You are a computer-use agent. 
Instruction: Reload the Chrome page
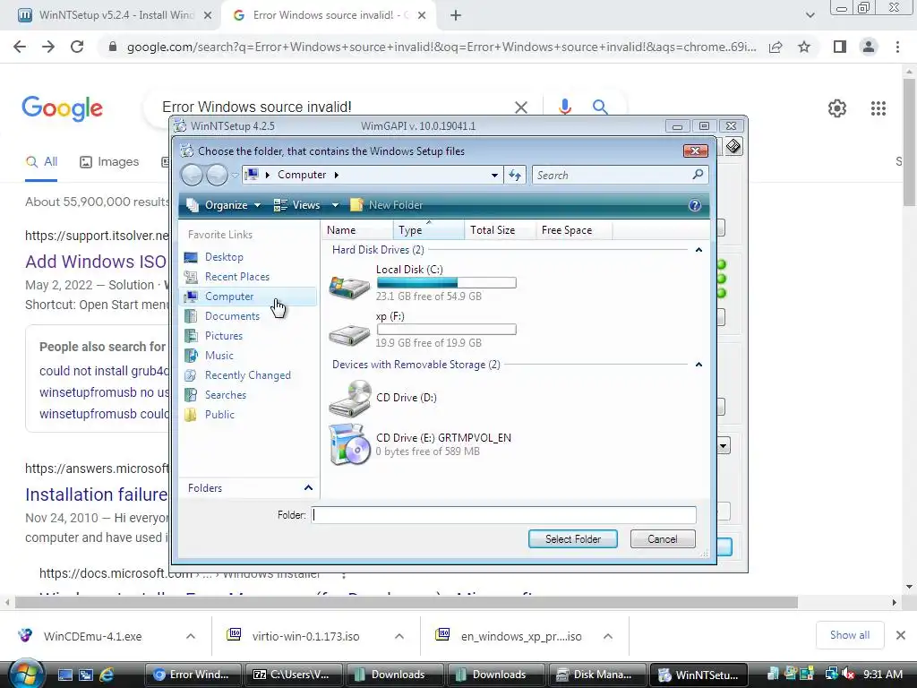77,47
